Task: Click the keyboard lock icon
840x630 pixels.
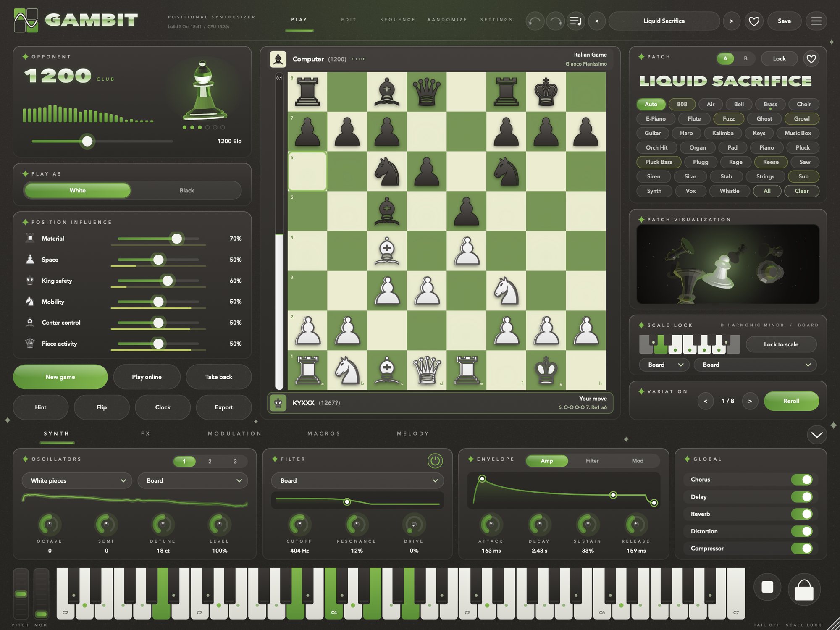Action: tap(804, 590)
